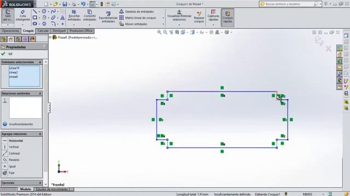Image resolution: width=350 pixels, height=196 pixels.
Task: Click the Save floppy disk icon
Action: [65, 4]
